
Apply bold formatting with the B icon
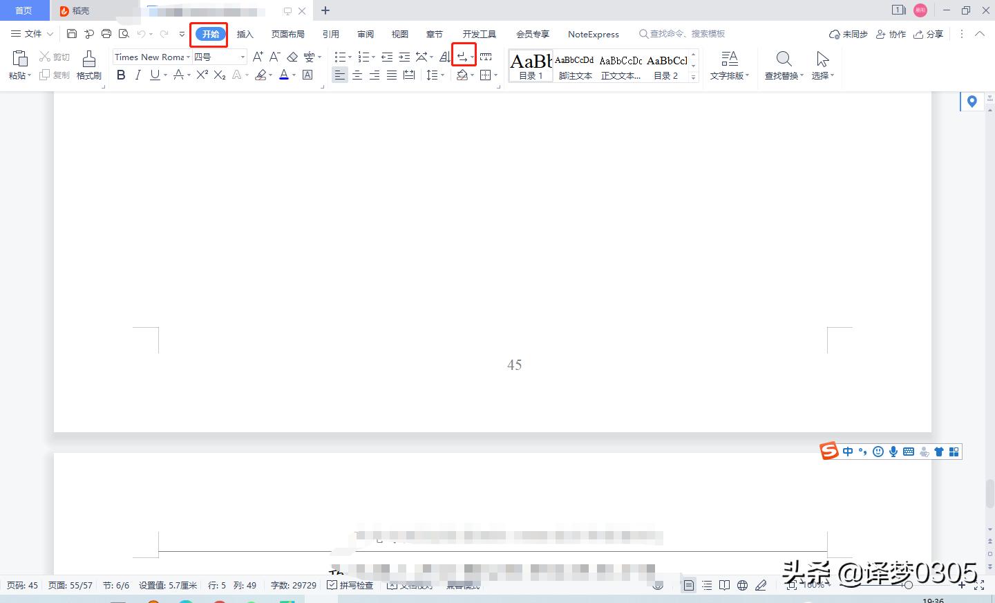click(121, 75)
